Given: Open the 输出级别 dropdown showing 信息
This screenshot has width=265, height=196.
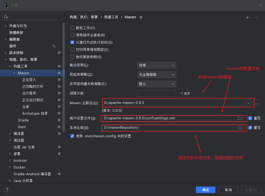Looking at the screenshot, I should pos(157,65).
